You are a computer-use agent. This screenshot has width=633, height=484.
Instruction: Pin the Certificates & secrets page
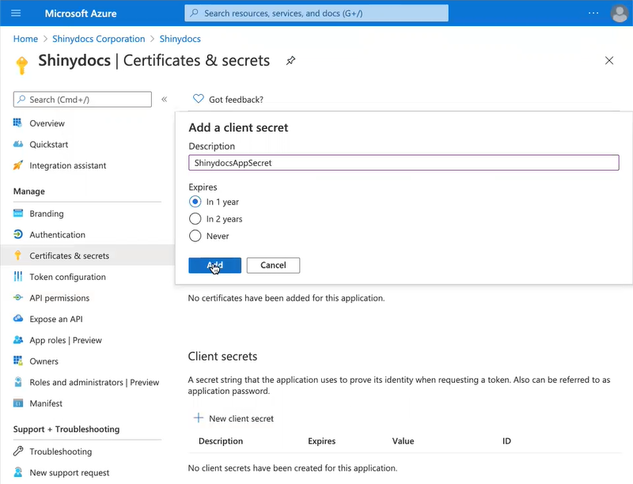[291, 61]
